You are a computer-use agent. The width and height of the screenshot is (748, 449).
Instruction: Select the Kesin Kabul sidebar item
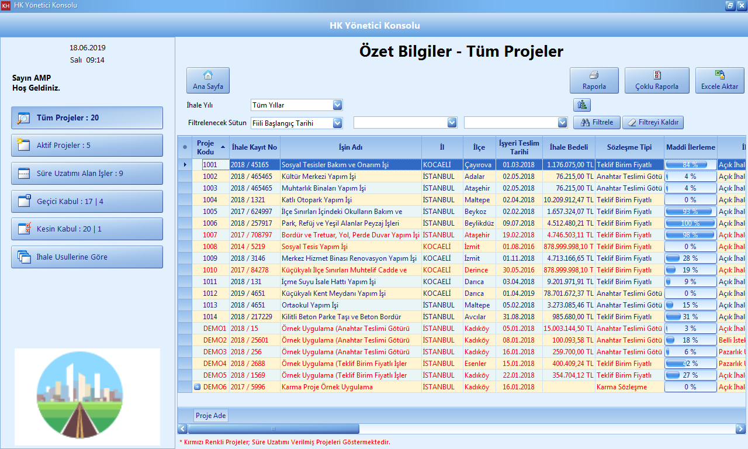point(87,229)
